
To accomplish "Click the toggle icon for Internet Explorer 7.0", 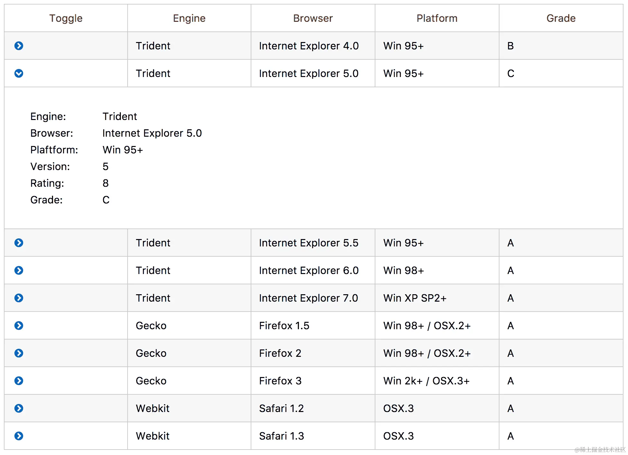I will 19,298.
